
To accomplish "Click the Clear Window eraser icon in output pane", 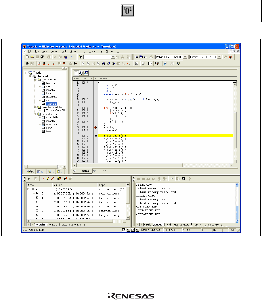I will (x=171, y=179).
